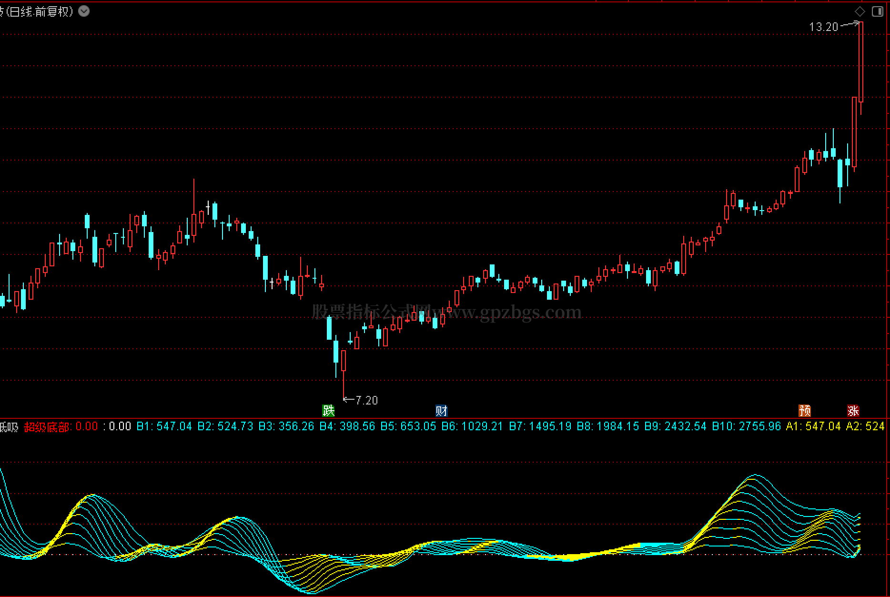Click the B8: 1984.15 indicator value
The width and height of the screenshot is (890, 597).
click(608, 426)
